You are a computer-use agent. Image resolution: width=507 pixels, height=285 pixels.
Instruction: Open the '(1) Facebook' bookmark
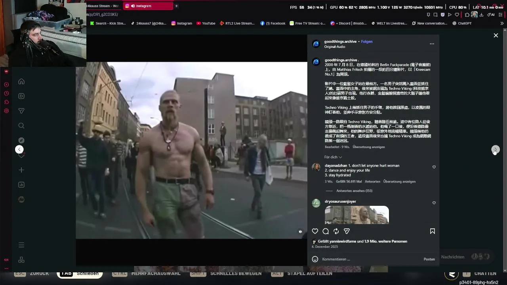pos(273,23)
